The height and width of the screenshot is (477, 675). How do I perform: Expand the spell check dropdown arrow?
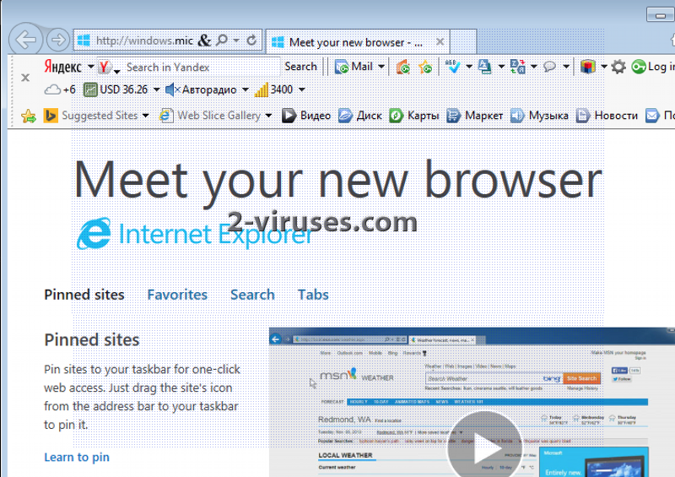469,67
